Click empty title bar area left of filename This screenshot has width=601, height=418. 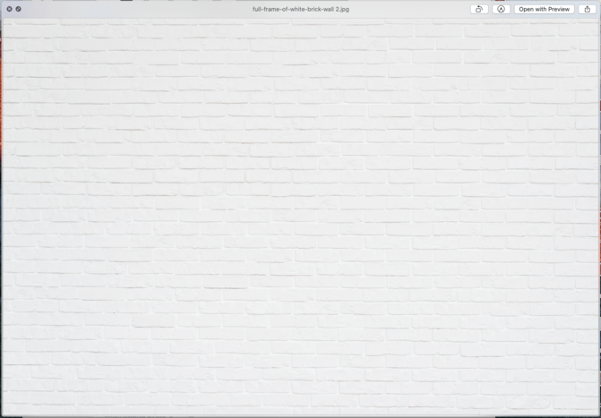click(x=134, y=9)
